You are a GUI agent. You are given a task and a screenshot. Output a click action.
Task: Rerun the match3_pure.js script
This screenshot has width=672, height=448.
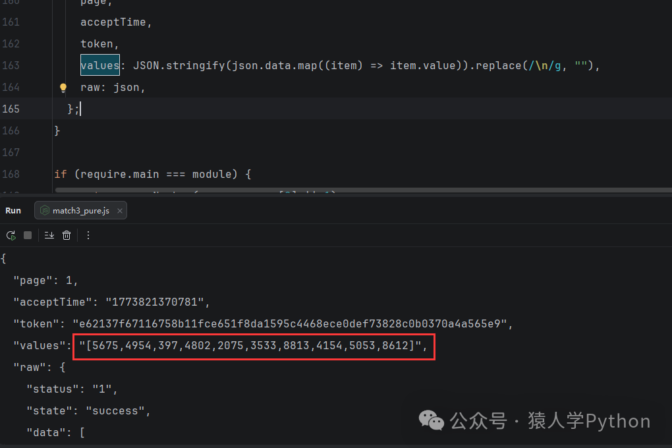11,235
